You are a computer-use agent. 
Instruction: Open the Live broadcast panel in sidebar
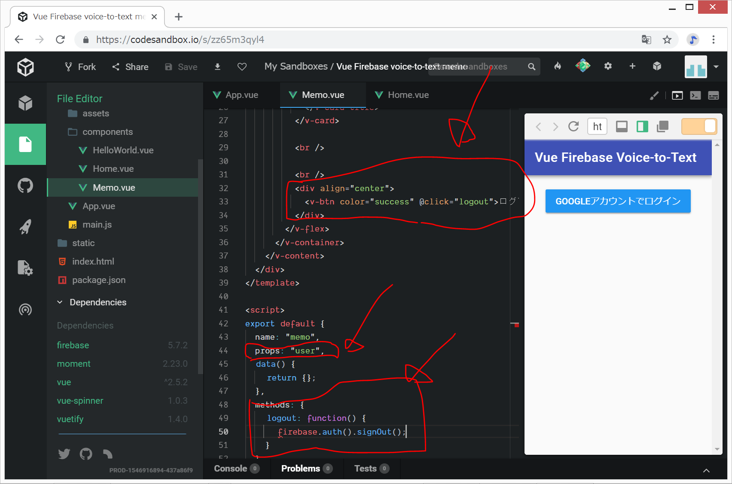(25, 309)
